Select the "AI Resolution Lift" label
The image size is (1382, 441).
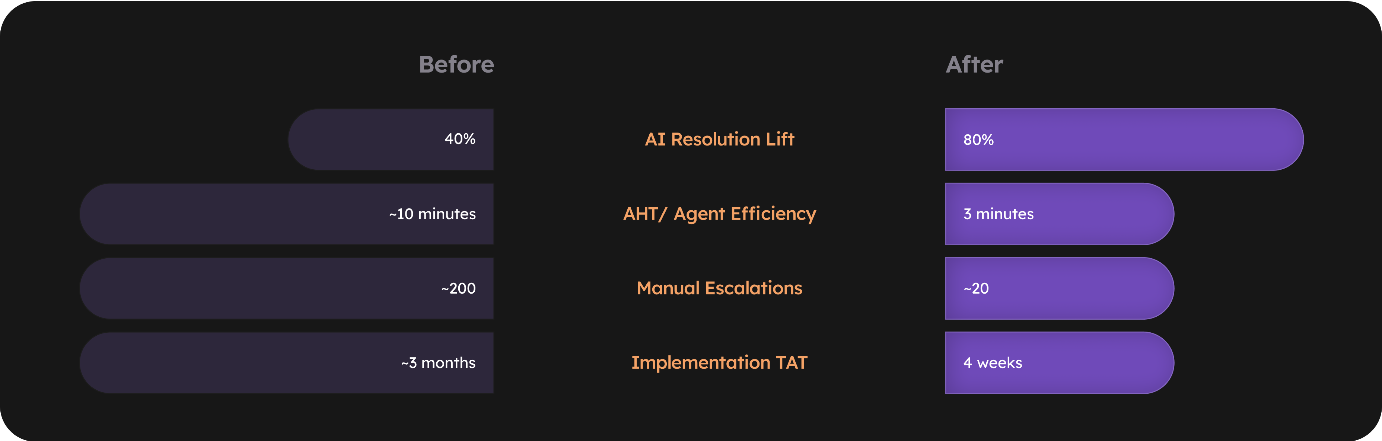point(719,140)
